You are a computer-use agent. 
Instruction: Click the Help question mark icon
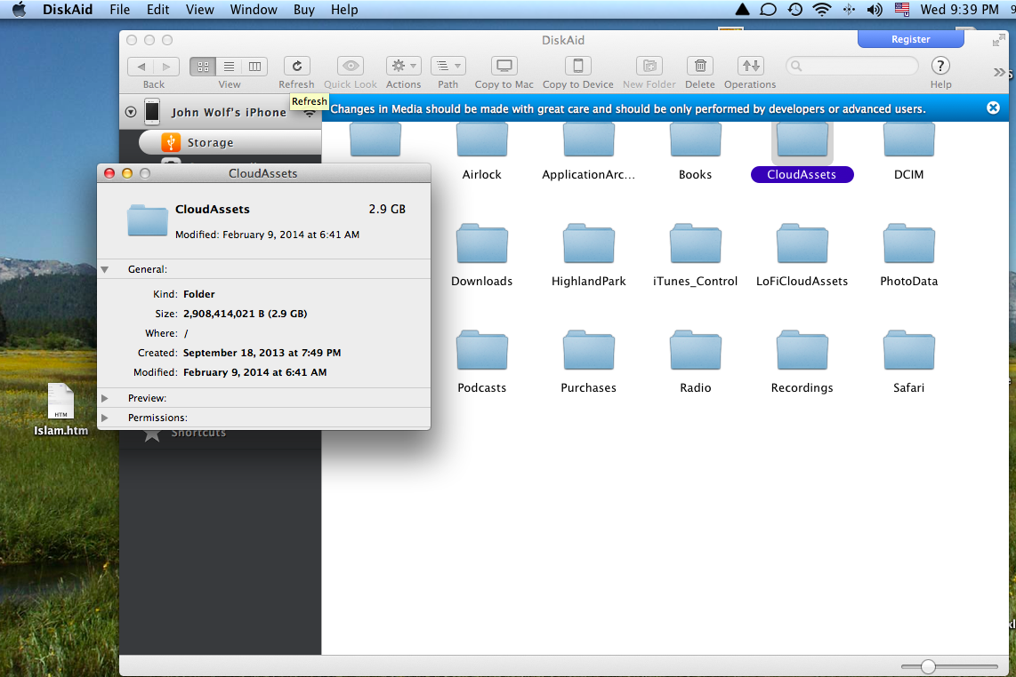pyautogui.click(x=940, y=66)
